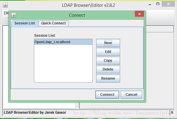The height and width of the screenshot is (119, 177).
Task: Rename the selected session
Action: [x=108, y=78]
